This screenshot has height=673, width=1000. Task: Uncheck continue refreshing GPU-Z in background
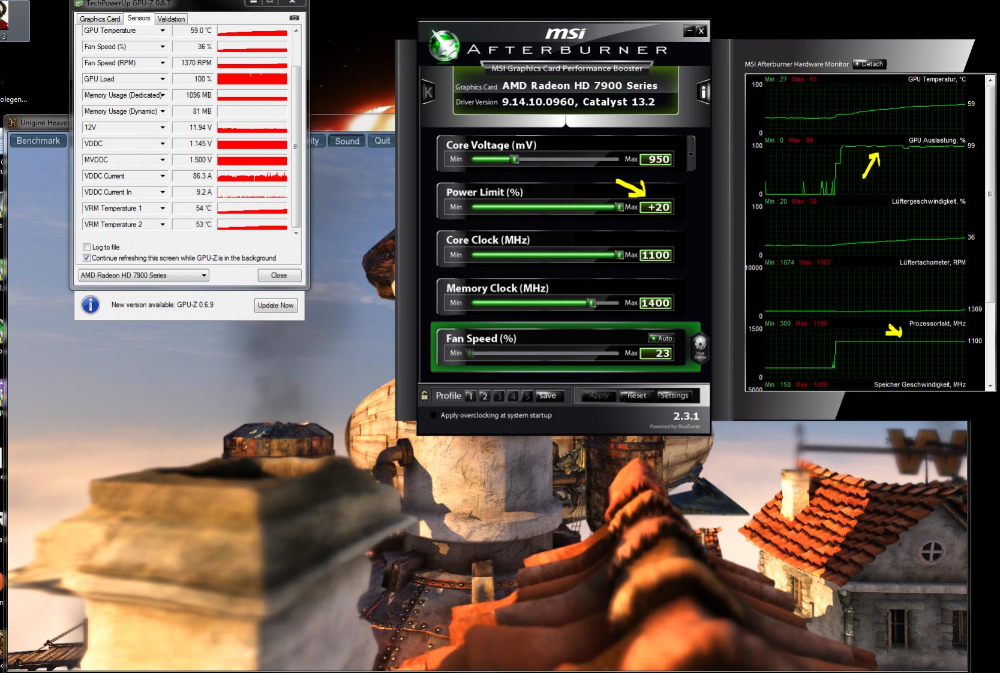[x=86, y=258]
